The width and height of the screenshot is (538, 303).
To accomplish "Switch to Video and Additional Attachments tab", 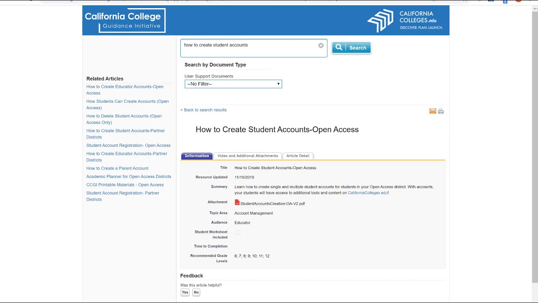I will click(248, 156).
